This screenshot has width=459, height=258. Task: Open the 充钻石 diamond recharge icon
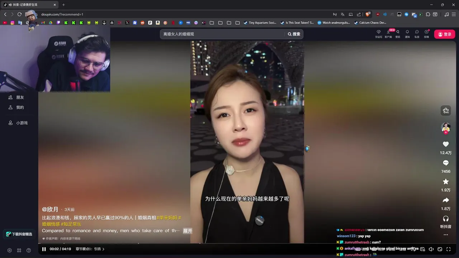(378, 34)
